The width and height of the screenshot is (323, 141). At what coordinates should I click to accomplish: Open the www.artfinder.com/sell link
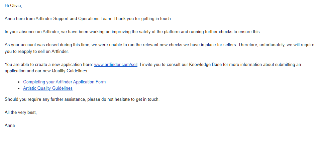tap(116, 64)
